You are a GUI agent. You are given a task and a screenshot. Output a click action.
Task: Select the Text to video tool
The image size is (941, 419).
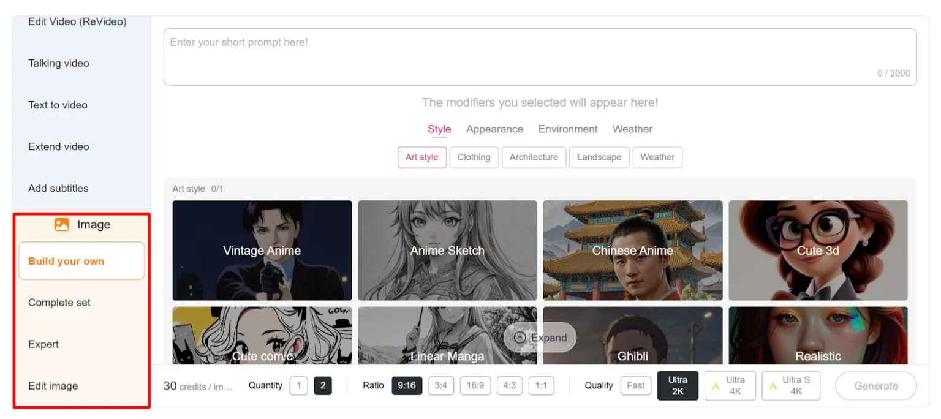coord(58,105)
